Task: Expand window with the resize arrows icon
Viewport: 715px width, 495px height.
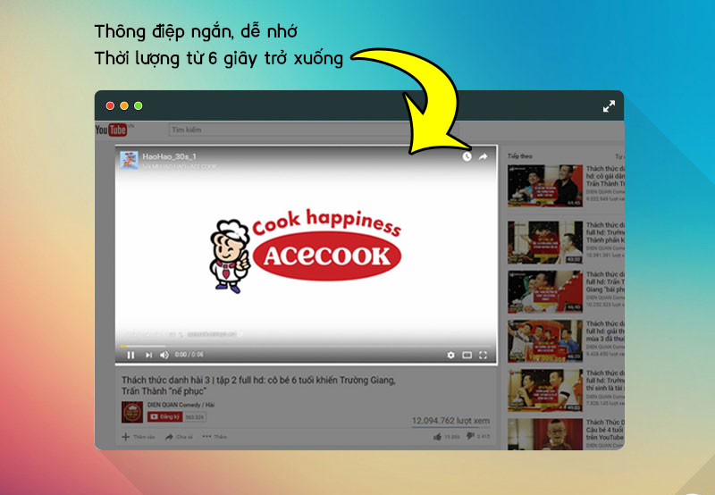Action: coord(609,106)
